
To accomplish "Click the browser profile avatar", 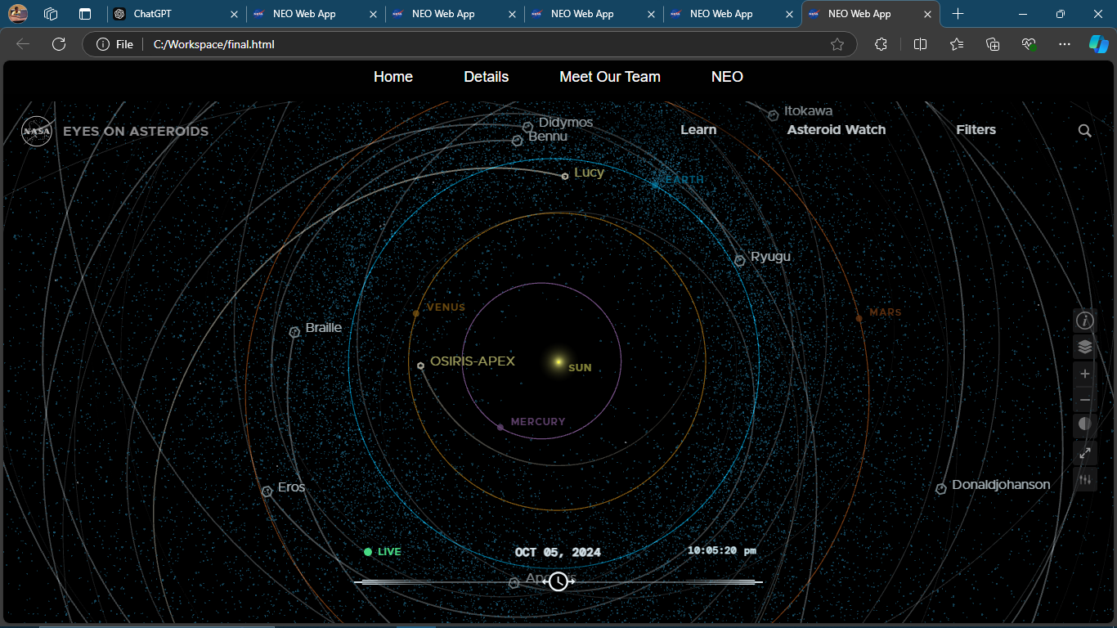I will coord(18,14).
